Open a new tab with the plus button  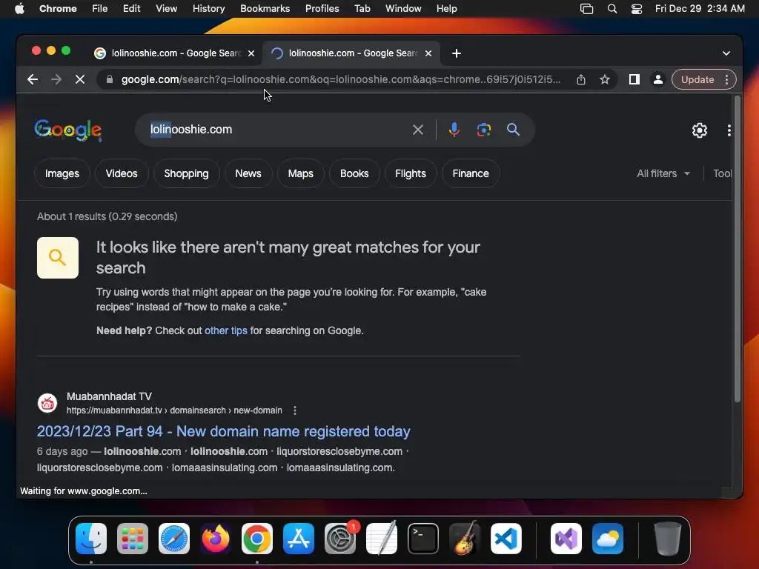457,53
